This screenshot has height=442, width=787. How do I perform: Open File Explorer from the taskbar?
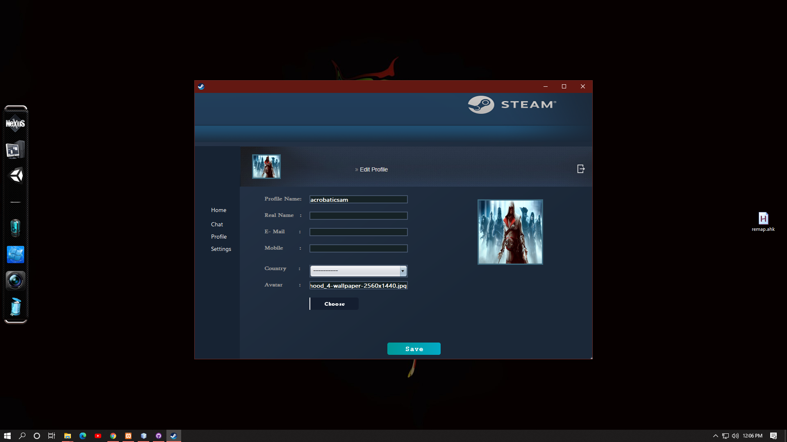[x=68, y=436]
